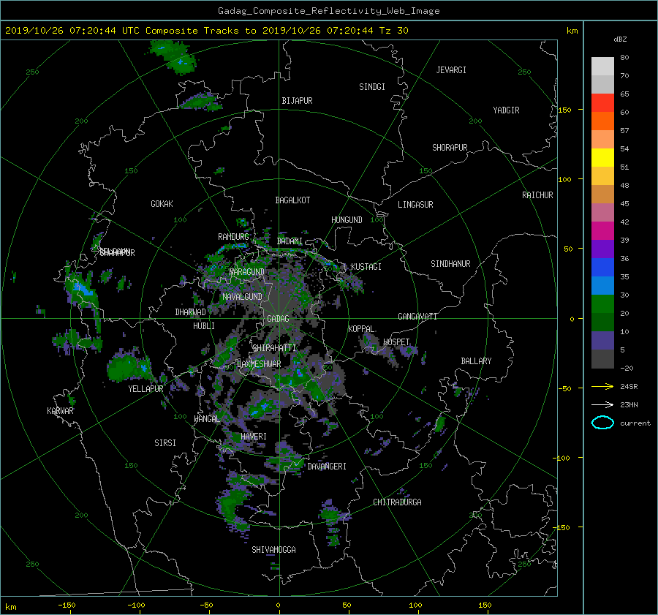Click the 100 tick on the bottom axis
The width and height of the screenshot is (658, 615).
coord(415,605)
